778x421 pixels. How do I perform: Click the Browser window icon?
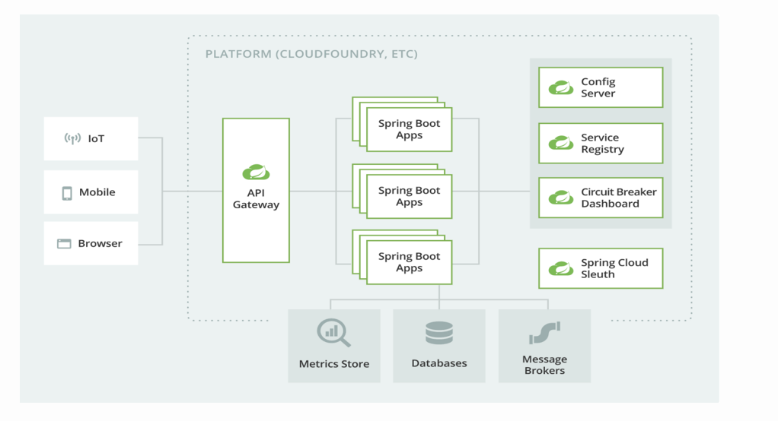pos(64,244)
